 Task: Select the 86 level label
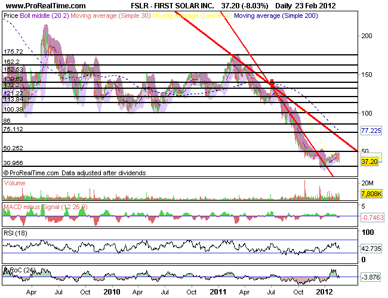(x=7, y=120)
